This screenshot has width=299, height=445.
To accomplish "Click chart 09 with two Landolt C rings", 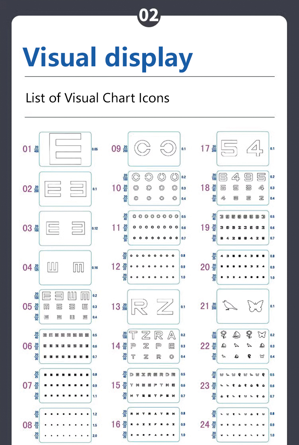I will [x=154, y=149].
